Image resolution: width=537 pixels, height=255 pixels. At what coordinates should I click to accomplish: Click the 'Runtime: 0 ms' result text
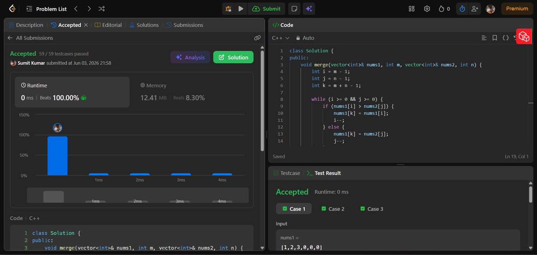click(332, 192)
